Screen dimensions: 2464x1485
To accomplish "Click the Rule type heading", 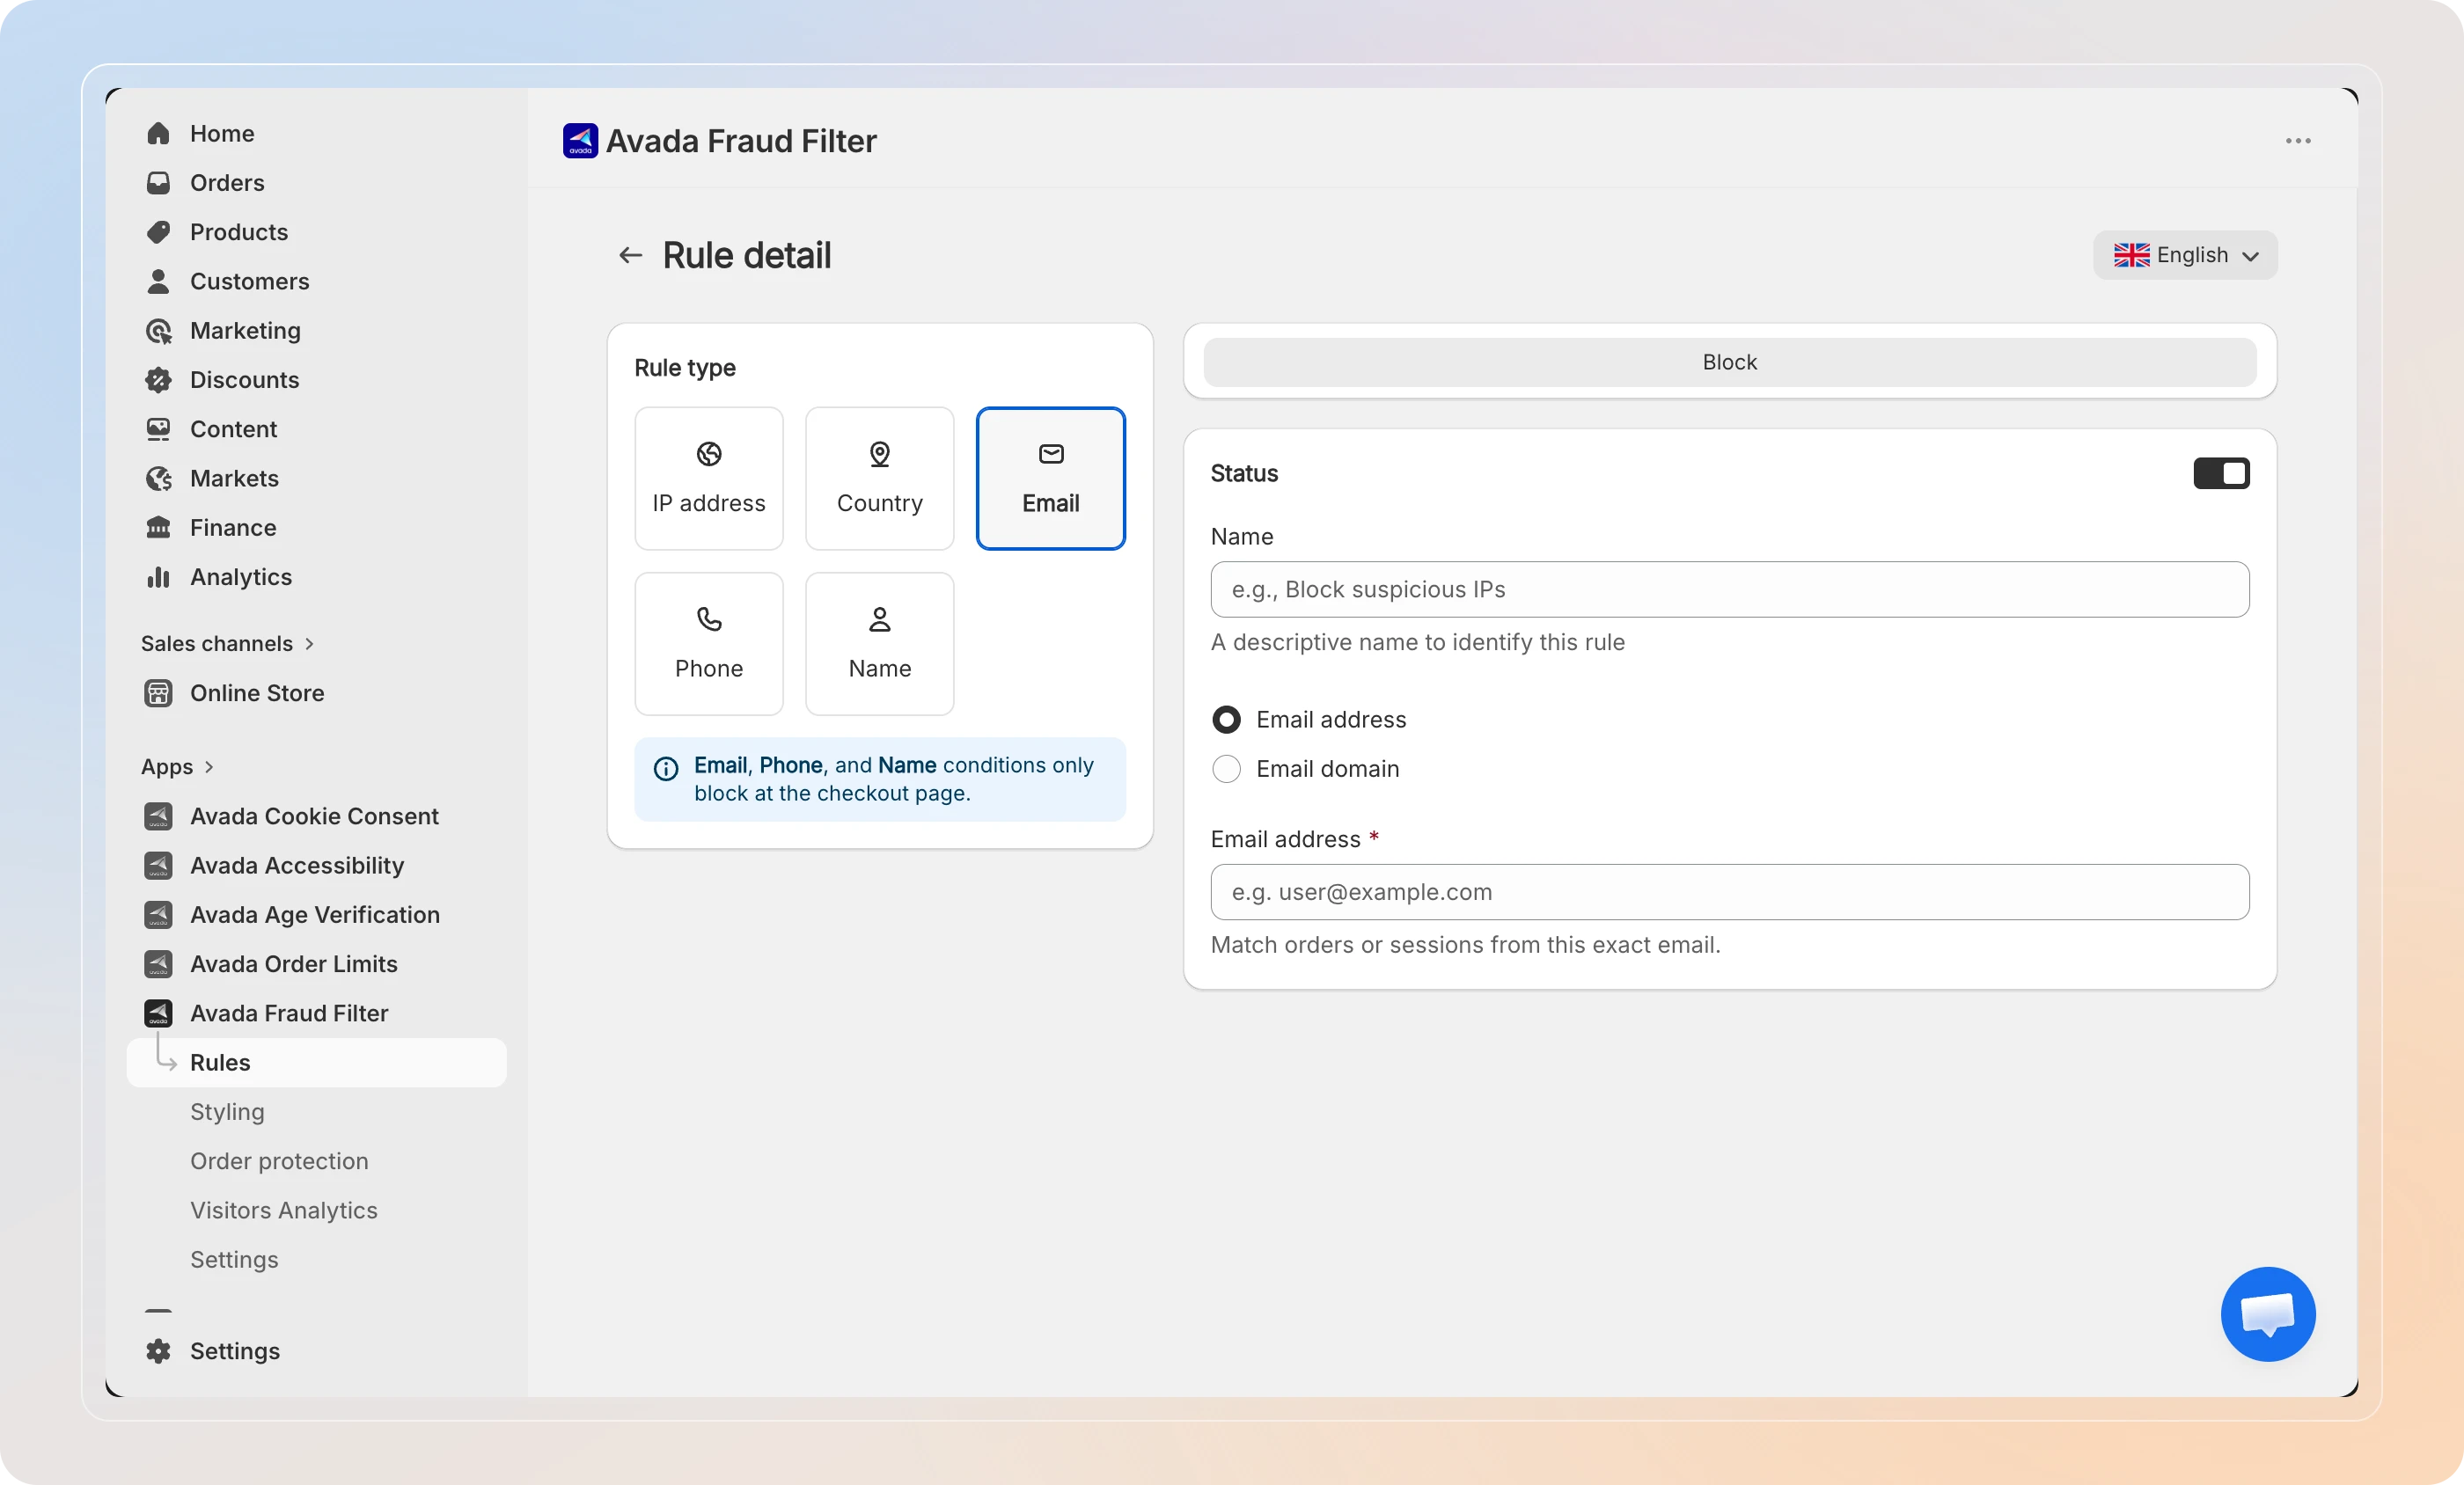I will (685, 367).
